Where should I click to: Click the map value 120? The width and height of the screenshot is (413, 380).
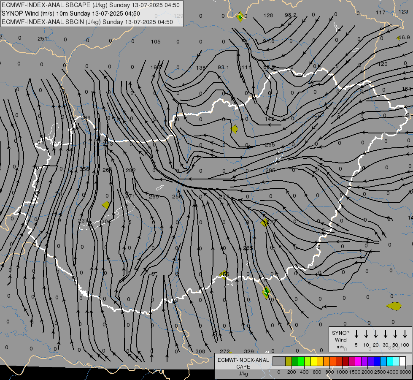coord(383,64)
